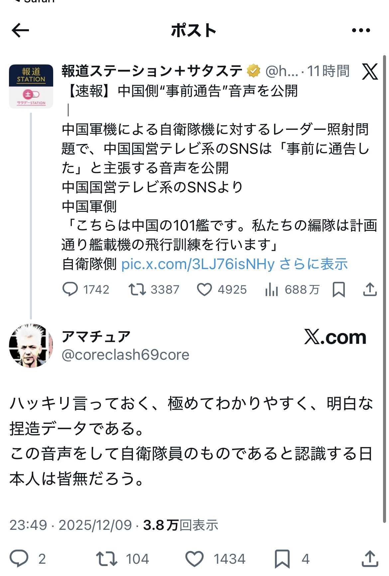Share the 報道ステーション post

(370, 289)
